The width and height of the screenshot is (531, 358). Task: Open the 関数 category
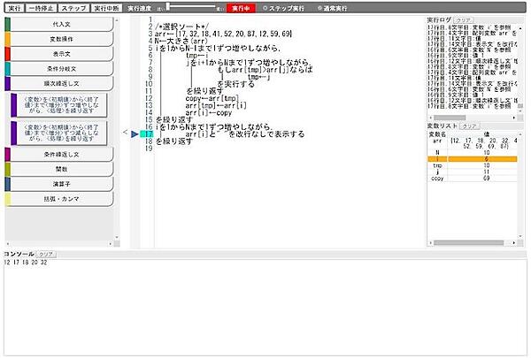[62, 169]
